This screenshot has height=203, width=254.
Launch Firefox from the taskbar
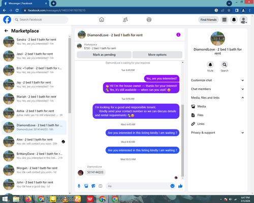pos(28,199)
